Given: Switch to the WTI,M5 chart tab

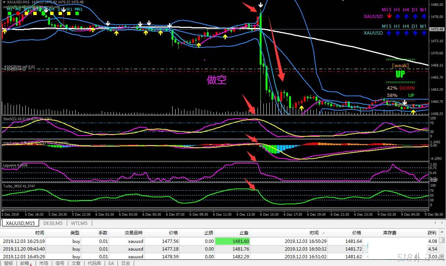Looking at the screenshot, I should point(79,223).
